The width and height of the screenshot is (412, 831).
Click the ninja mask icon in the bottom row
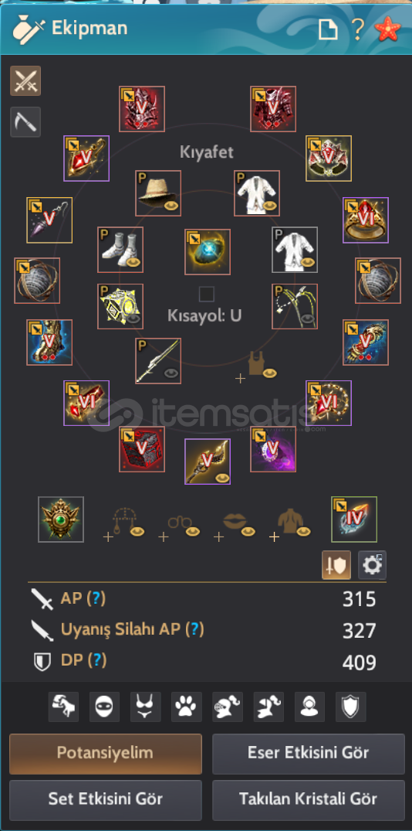pos(105,707)
